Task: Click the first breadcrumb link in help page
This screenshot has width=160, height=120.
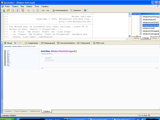Action: pyautogui.click(x=8, y=46)
